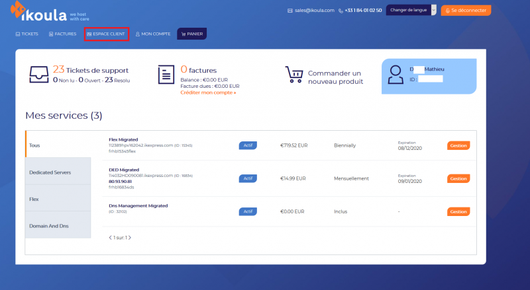Click Gestion for Flex Migrated
The height and width of the screenshot is (290, 530).
458,146
